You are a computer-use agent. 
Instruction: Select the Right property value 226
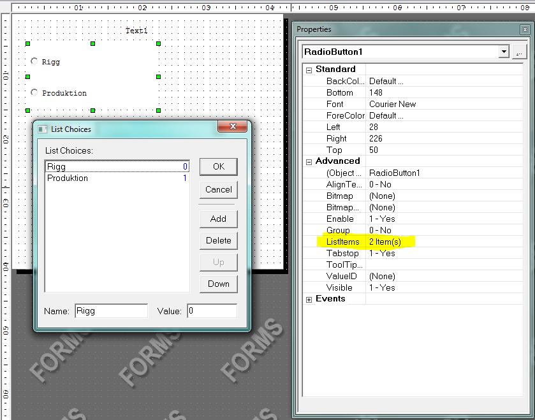(x=444, y=138)
